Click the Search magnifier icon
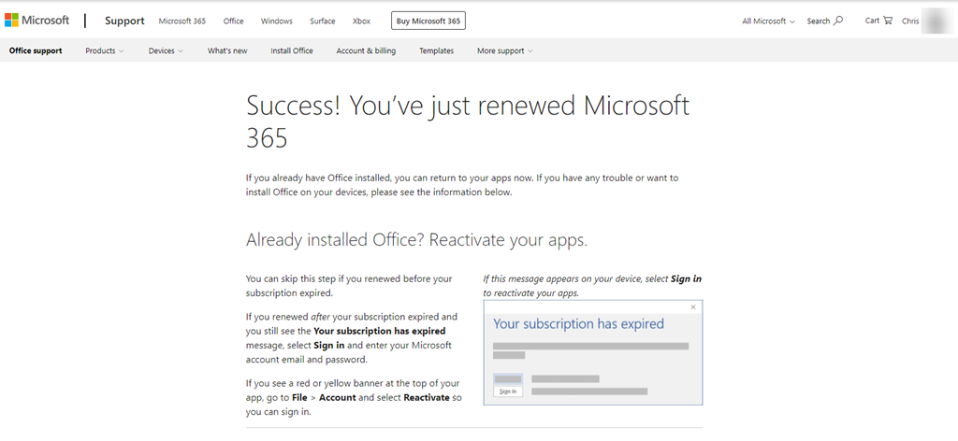 (x=838, y=21)
